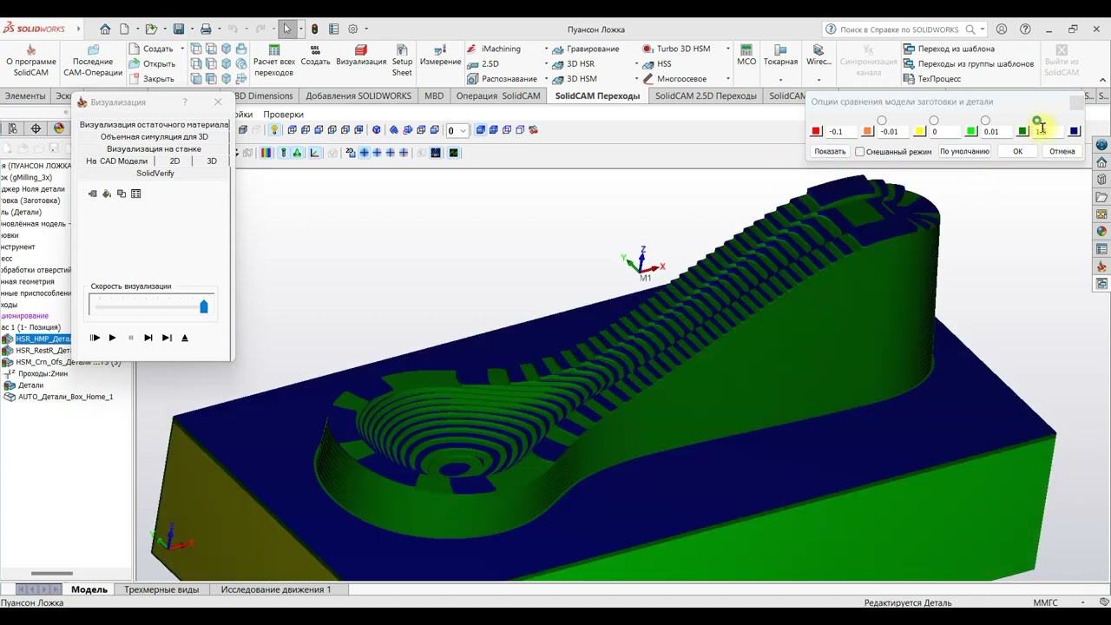Switch to the Трехмерные виды tab
Image resolution: width=1111 pixels, height=625 pixels.
pos(161,589)
